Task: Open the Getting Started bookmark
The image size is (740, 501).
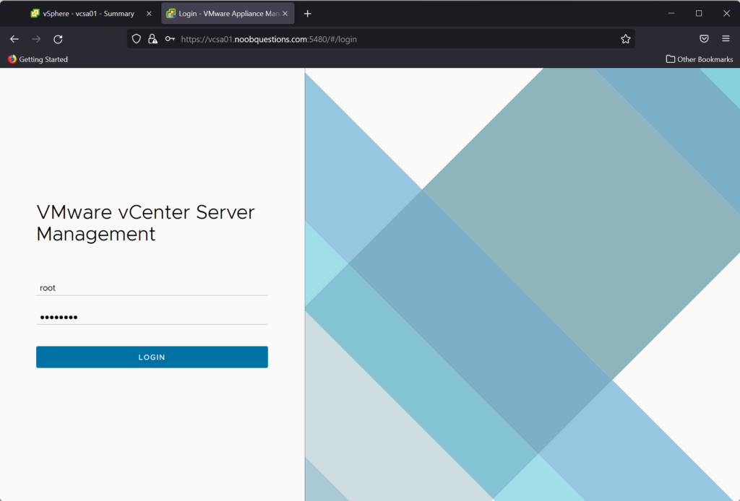Action: pos(38,59)
